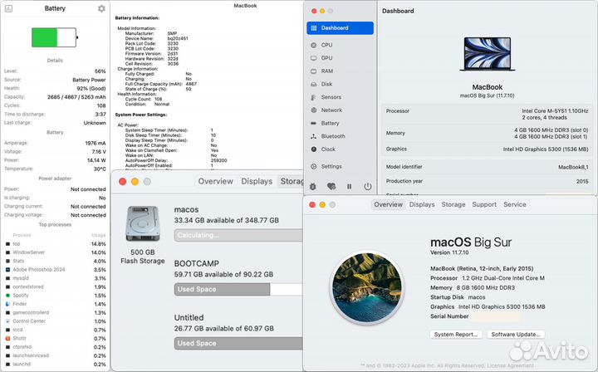This screenshot has width=598, height=372.
Task: Click the BOOTCAMP volume name
Action: pos(196,263)
